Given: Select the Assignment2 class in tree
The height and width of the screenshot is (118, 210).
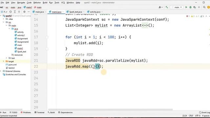Looking at the screenshot, I should coord(22,42).
